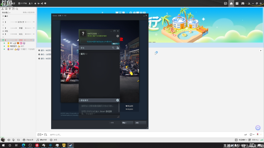This screenshot has height=148, width=264.
Task: Click the font style icon in chat input
Action: (x=46, y=135)
